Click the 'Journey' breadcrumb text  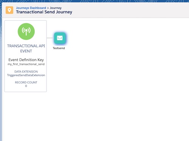56,8
